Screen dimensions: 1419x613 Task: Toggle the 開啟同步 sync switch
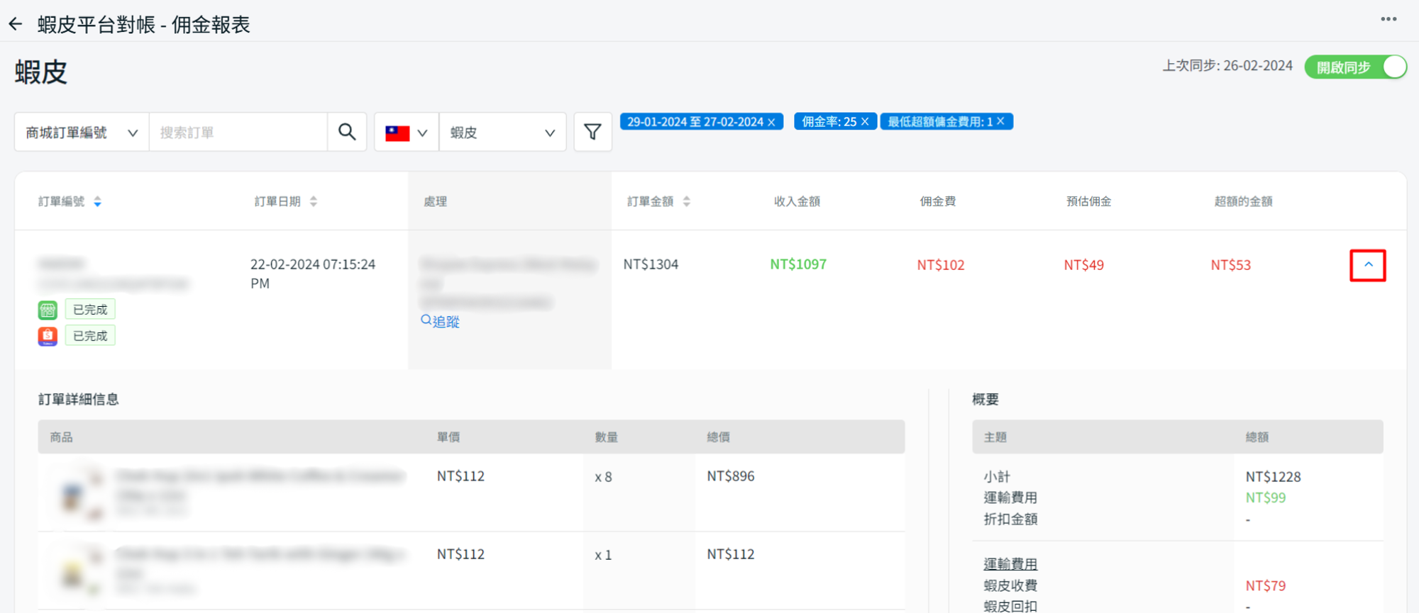1355,67
